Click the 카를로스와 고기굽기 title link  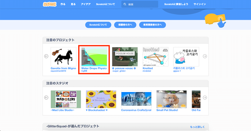click(184, 68)
